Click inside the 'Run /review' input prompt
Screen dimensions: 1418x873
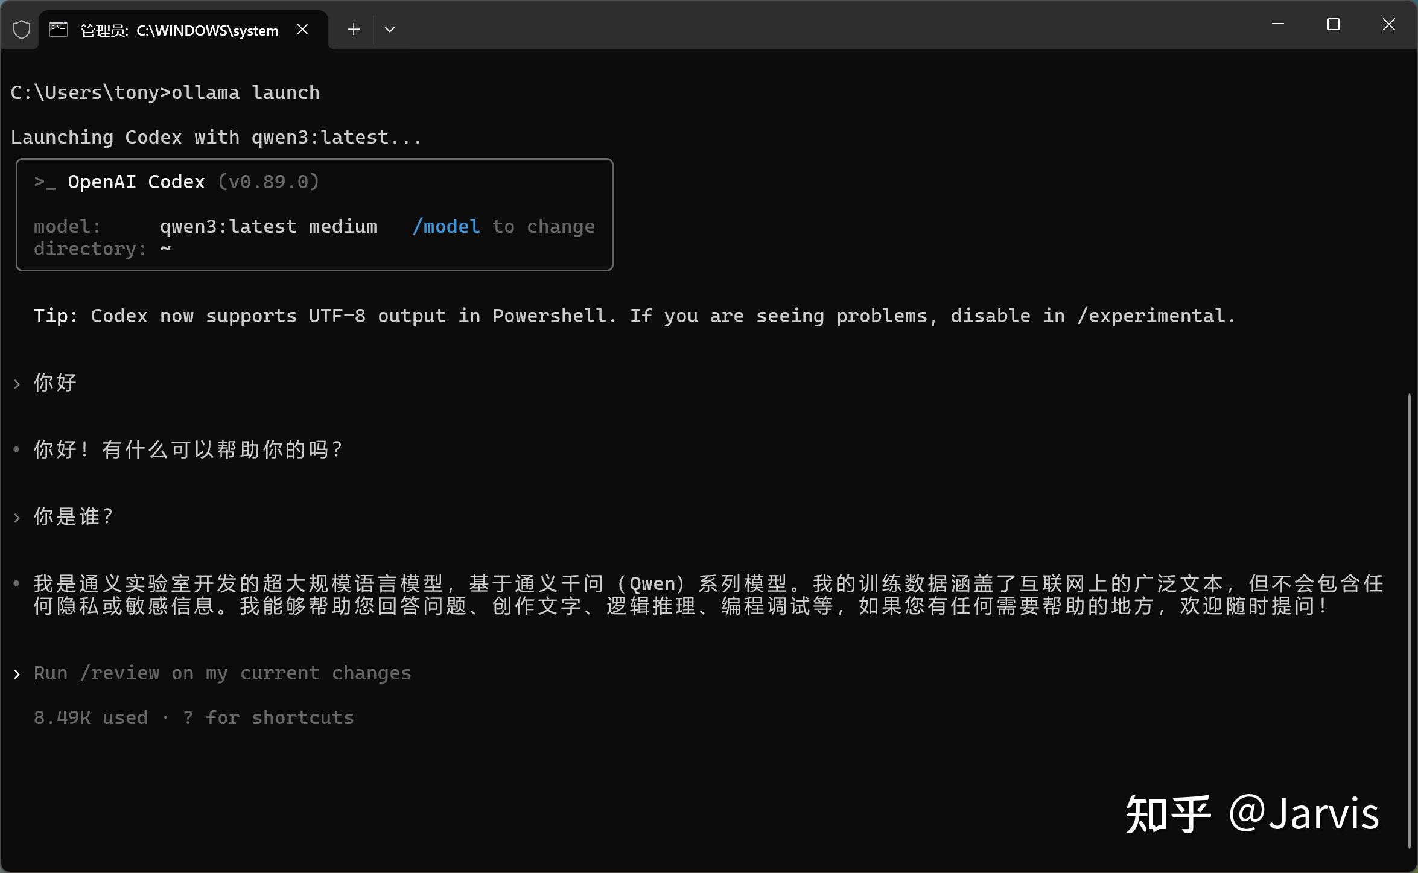pyautogui.click(x=221, y=673)
